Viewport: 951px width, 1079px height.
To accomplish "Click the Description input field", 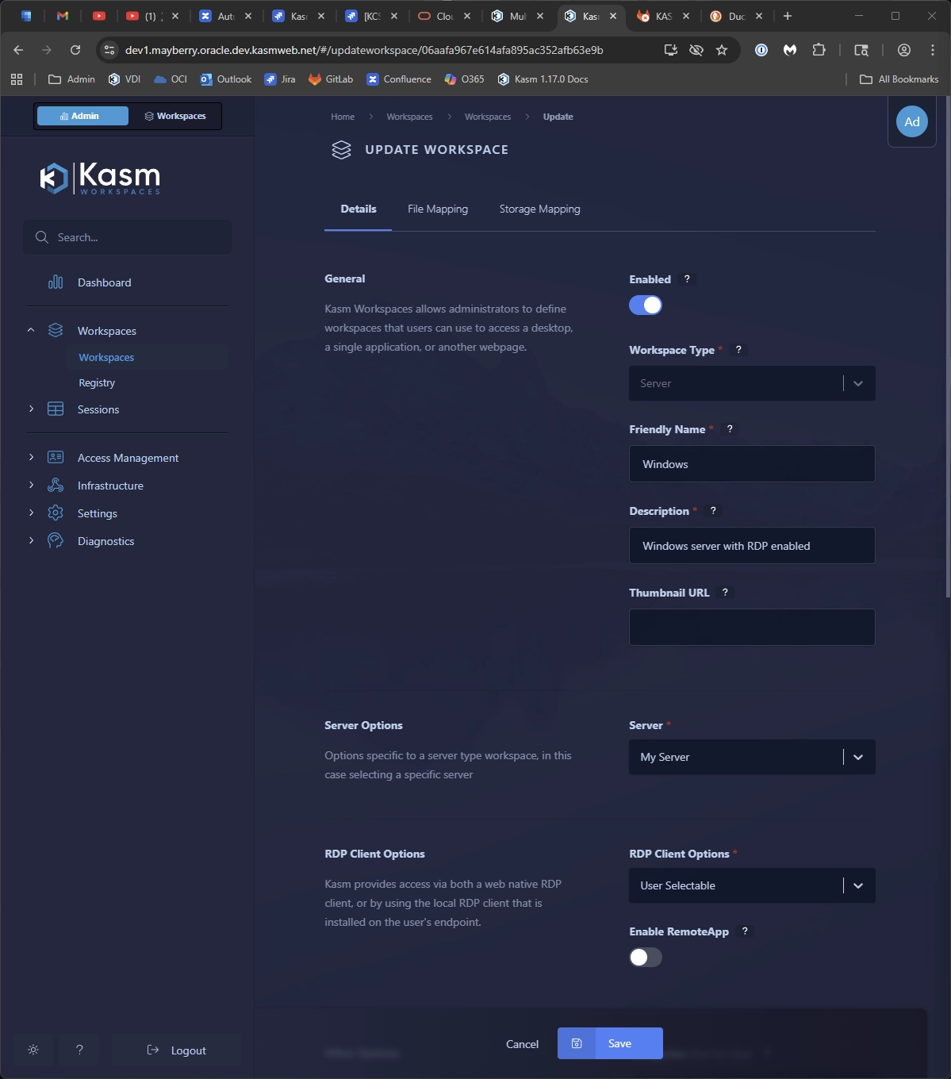I will (x=752, y=546).
